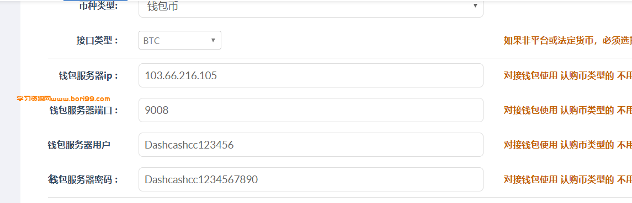Click the 钱包服务器端口 field containing 9008

pyautogui.click(x=311, y=109)
